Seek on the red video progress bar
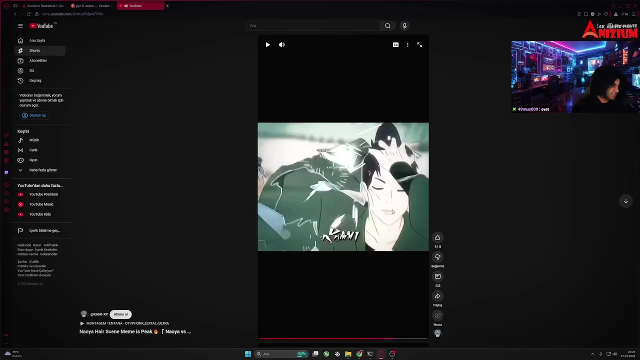The image size is (640, 360). point(343,338)
